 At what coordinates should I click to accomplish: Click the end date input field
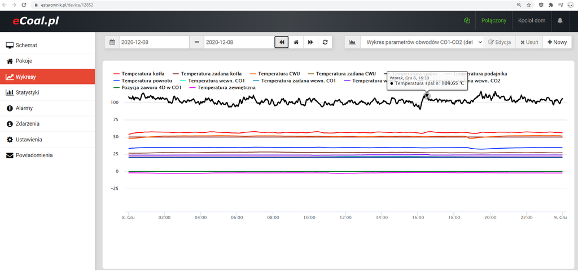238,42
